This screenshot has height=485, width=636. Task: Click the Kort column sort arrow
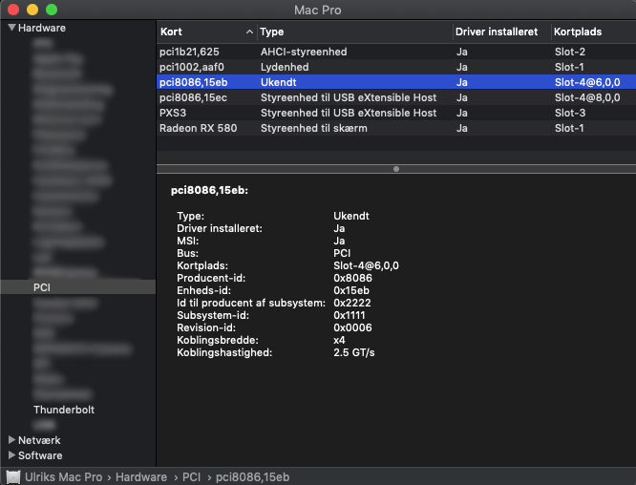249,32
